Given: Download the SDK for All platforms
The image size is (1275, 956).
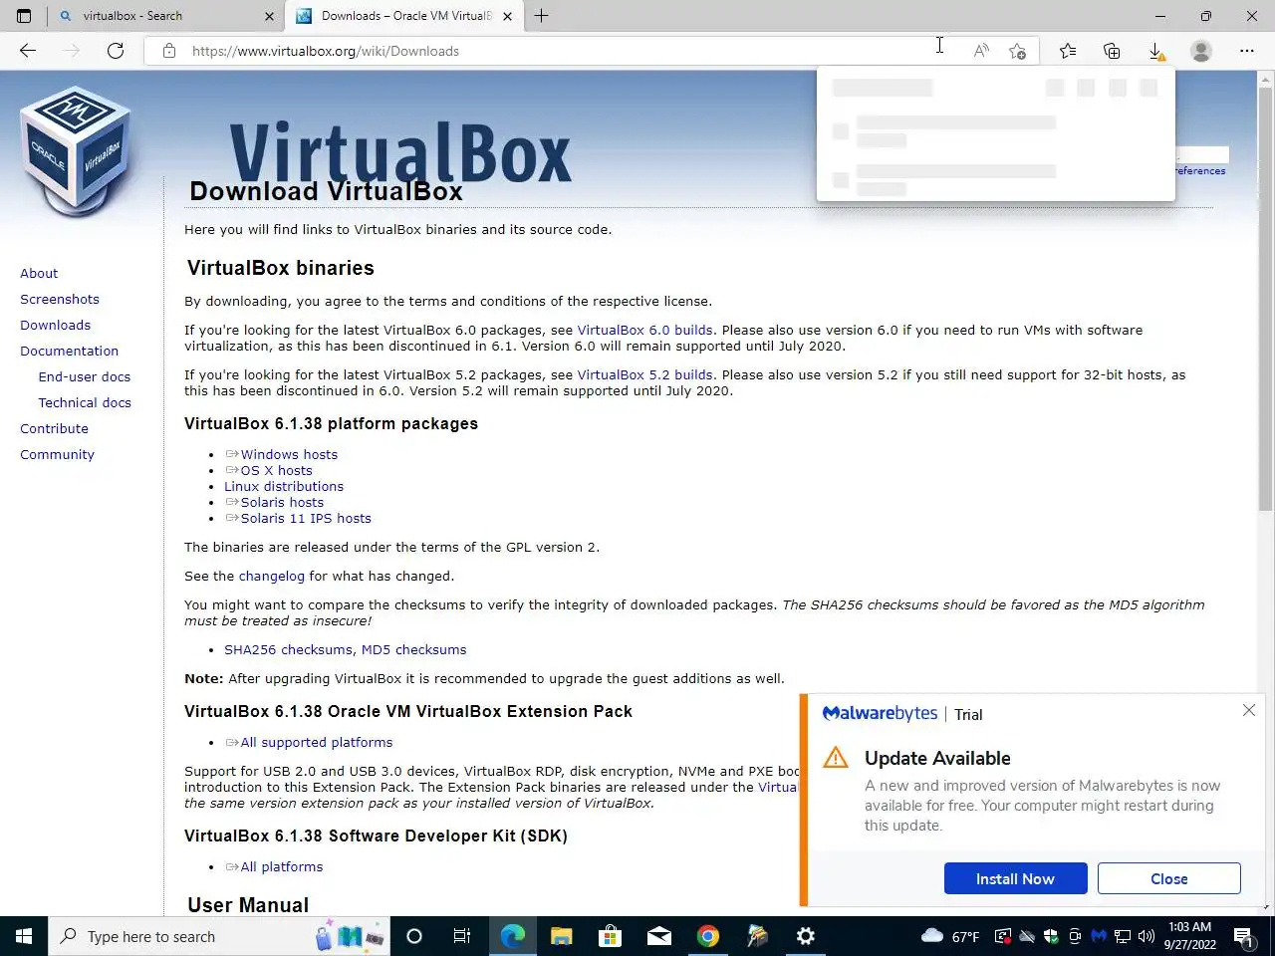Looking at the screenshot, I should click(282, 866).
